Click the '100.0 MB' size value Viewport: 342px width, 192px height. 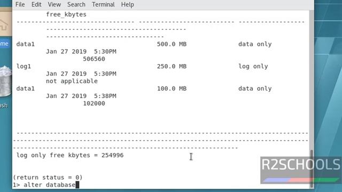pyautogui.click(x=172, y=89)
